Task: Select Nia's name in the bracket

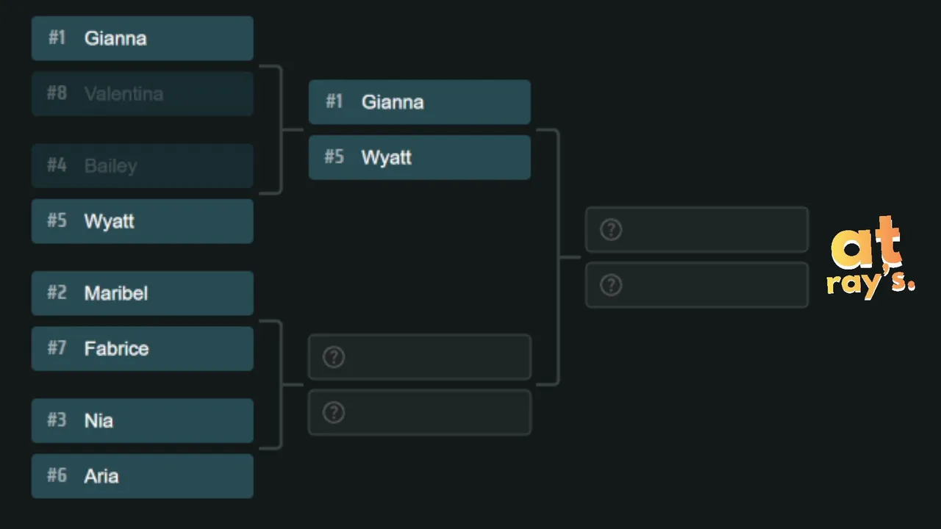Action: pos(99,421)
